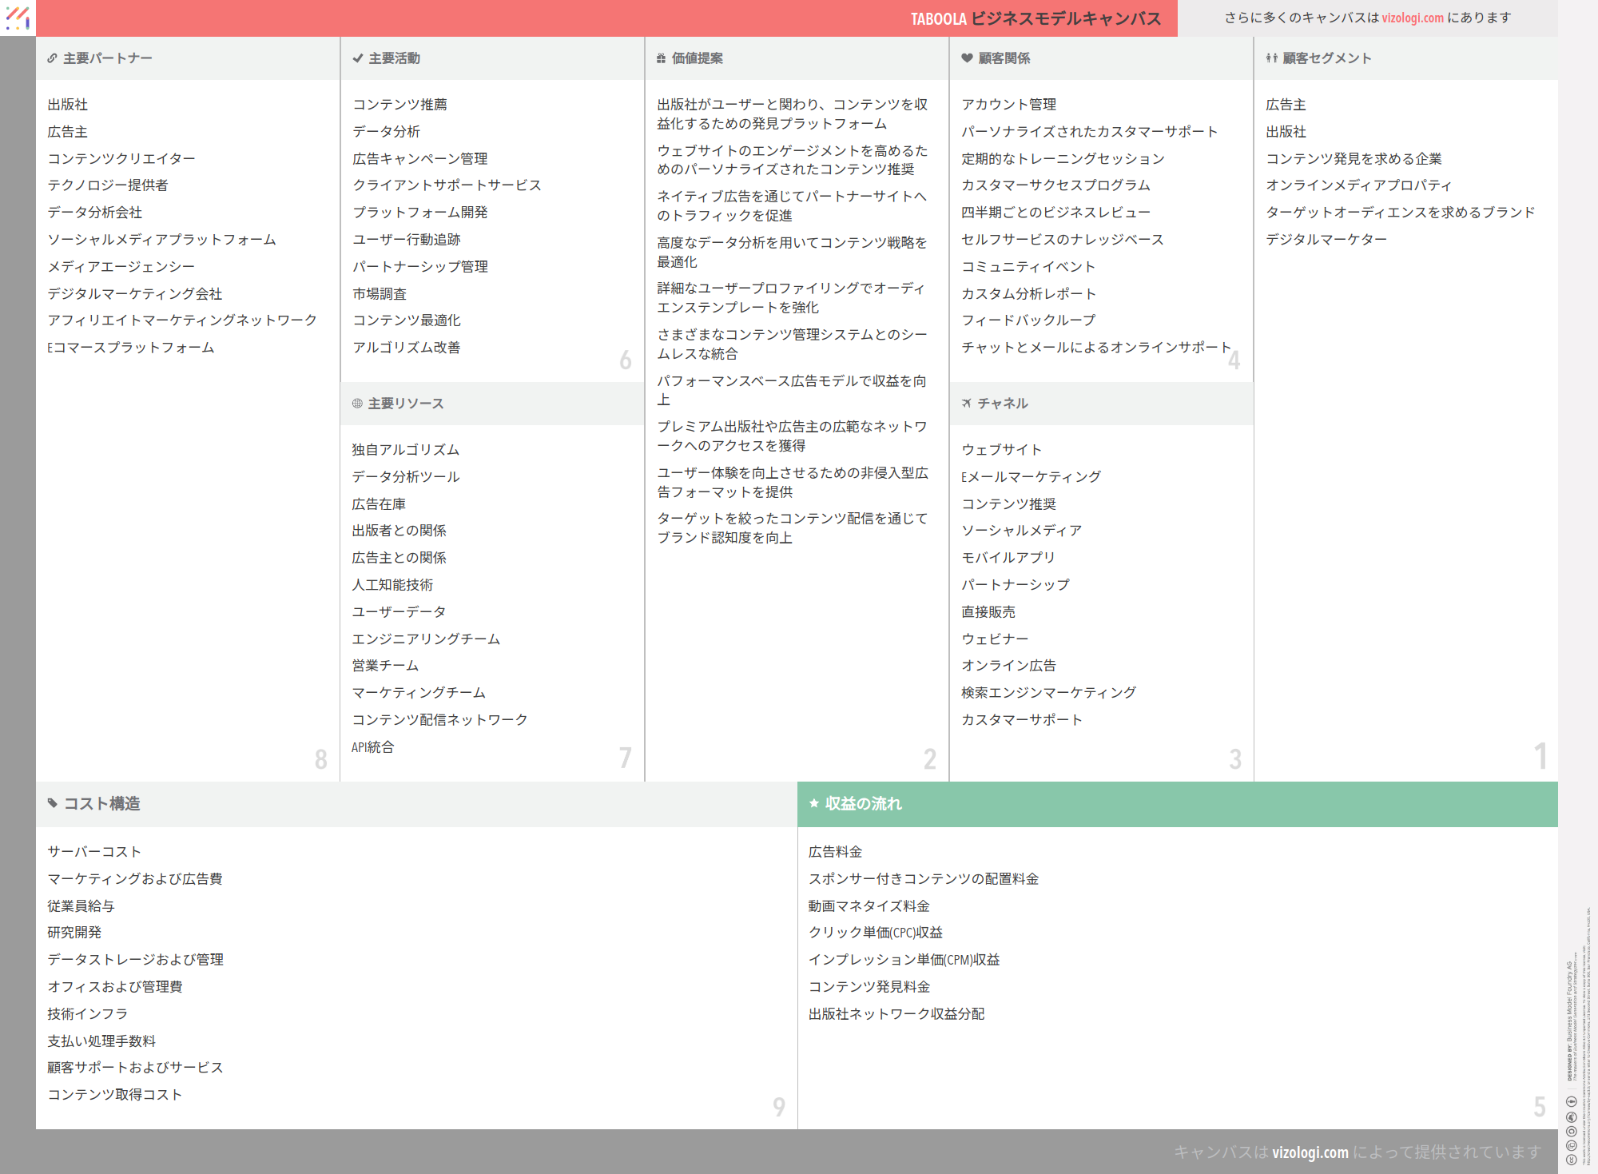Click the コンテンツ推薦 activity item
The image size is (1598, 1174).
click(399, 105)
